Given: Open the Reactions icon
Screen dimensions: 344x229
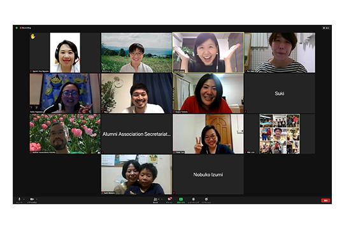Looking at the screenshot, I should [206, 199].
